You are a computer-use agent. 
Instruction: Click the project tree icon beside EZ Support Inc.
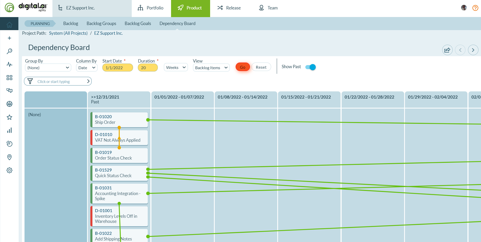pyautogui.click(x=60, y=8)
